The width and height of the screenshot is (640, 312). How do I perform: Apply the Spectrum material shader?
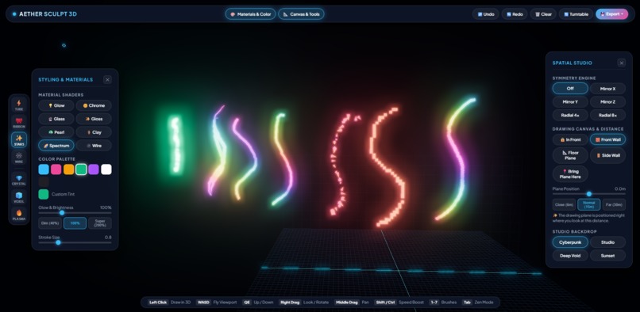pos(56,146)
